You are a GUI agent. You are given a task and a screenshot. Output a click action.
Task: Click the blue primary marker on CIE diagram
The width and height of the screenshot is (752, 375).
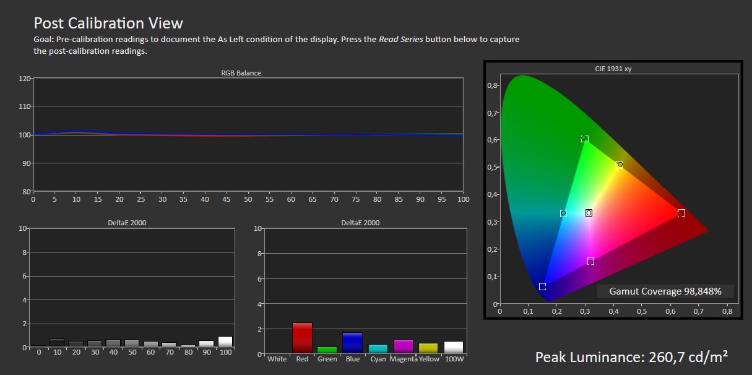(542, 287)
